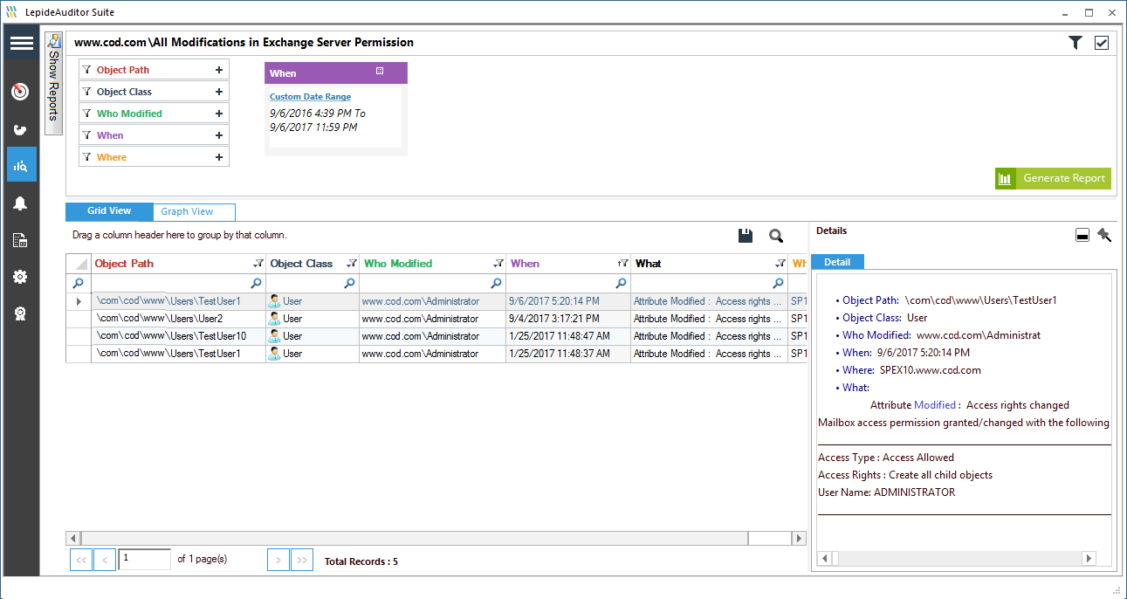Go to the first page with << button
The height and width of the screenshot is (599, 1127).
tap(80, 560)
